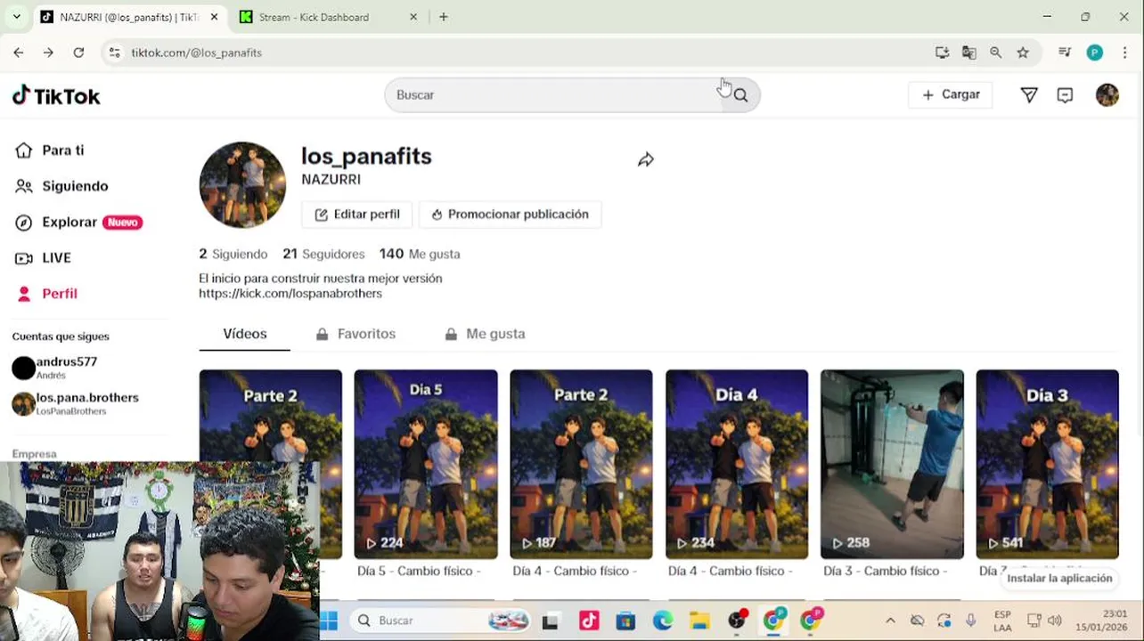
Task: Open the translate page icon
Action: point(968,53)
